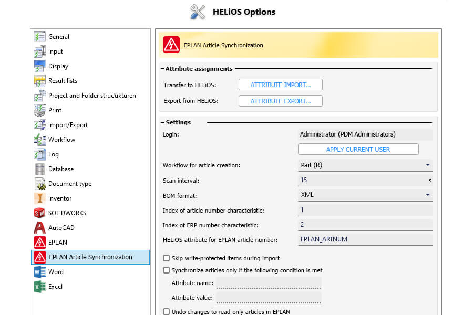473x315 pixels.
Task: Click the Input options icon
Action: (x=39, y=51)
